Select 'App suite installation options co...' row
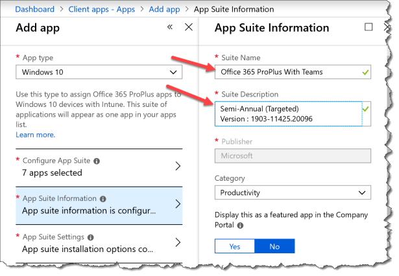The width and height of the screenshot is (399, 276). pyautogui.click(x=99, y=244)
